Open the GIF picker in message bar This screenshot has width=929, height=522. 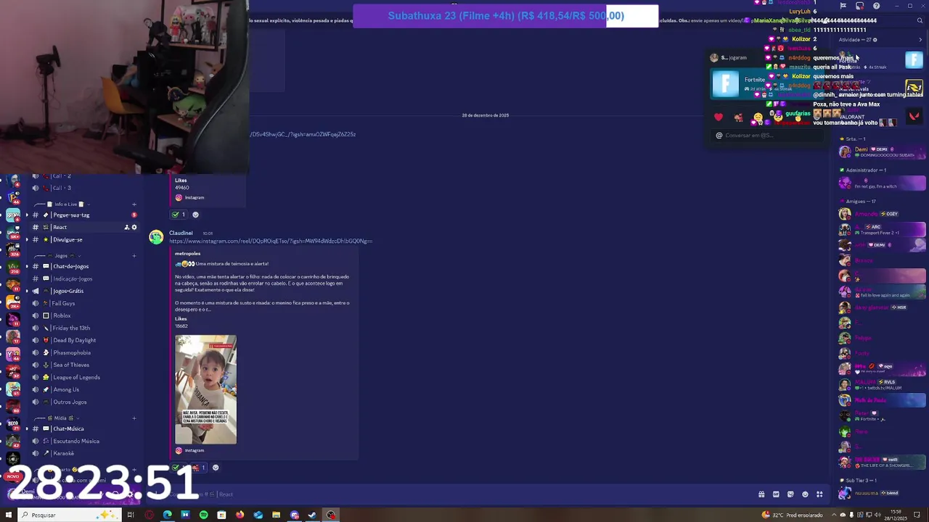click(776, 494)
